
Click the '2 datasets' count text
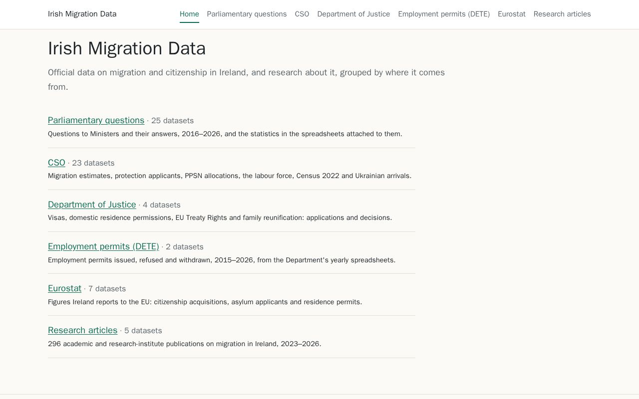coord(185,247)
